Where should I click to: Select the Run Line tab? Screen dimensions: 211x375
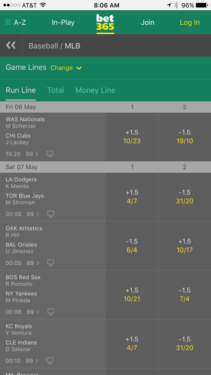pyautogui.click(x=21, y=90)
